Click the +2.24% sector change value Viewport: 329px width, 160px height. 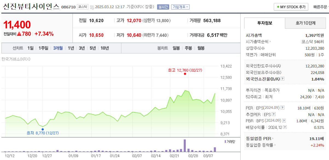pos(317,145)
